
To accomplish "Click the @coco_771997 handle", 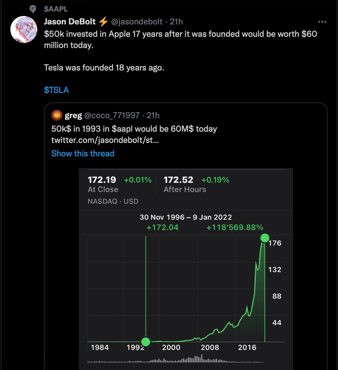I will (112, 115).
